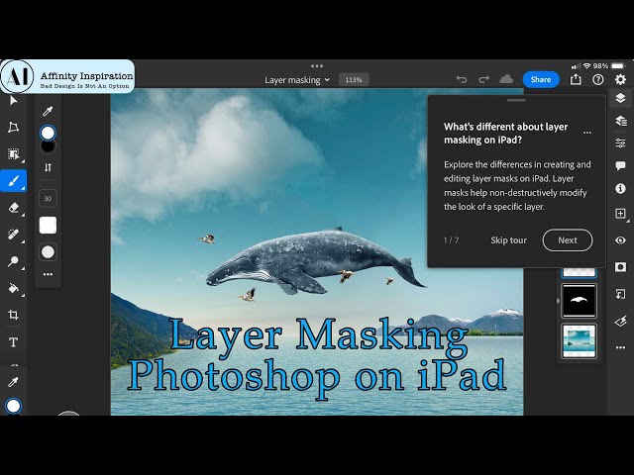Open app settings gear
Image resolution: width=634 pixels, height=475 pixels.
tap(620, 79)
